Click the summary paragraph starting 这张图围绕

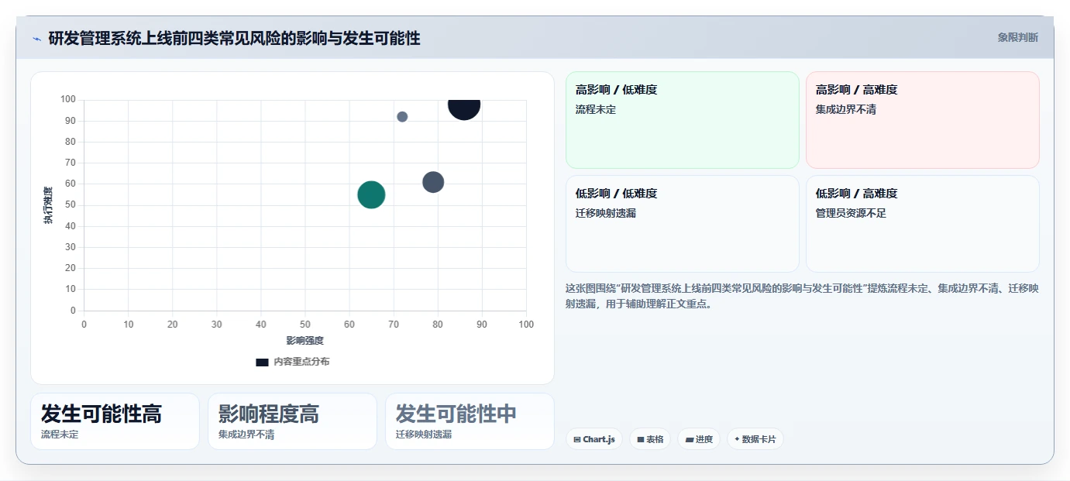pos(802,296)
